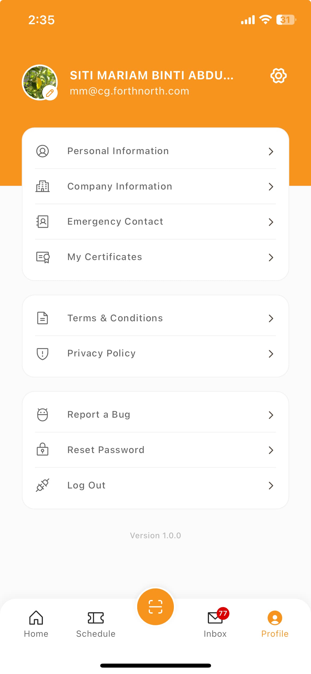Open settings with the gear icon
The image size is (311, 674).
click(x=278, y=76)
